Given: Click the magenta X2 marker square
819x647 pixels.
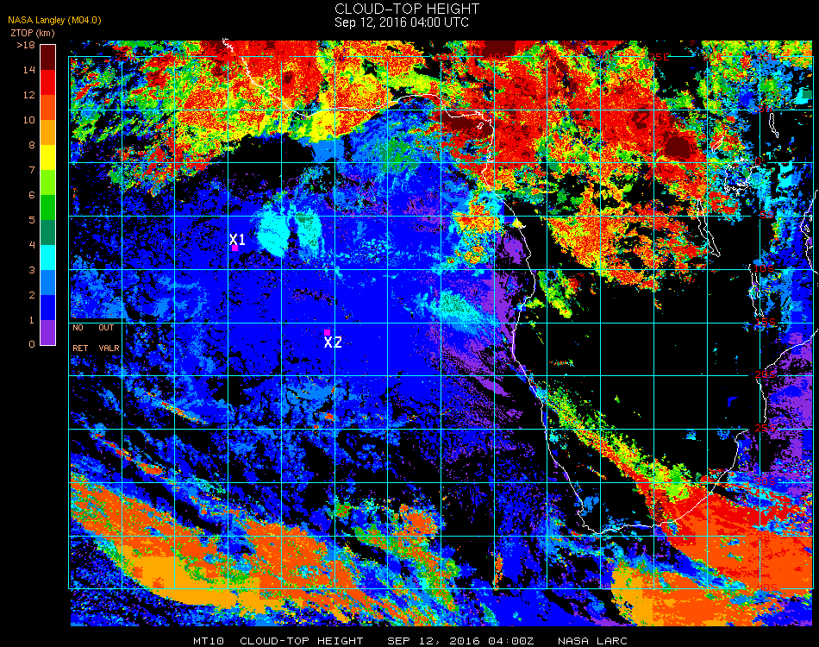Looking at the screenshot, I should tap(327, 332).
